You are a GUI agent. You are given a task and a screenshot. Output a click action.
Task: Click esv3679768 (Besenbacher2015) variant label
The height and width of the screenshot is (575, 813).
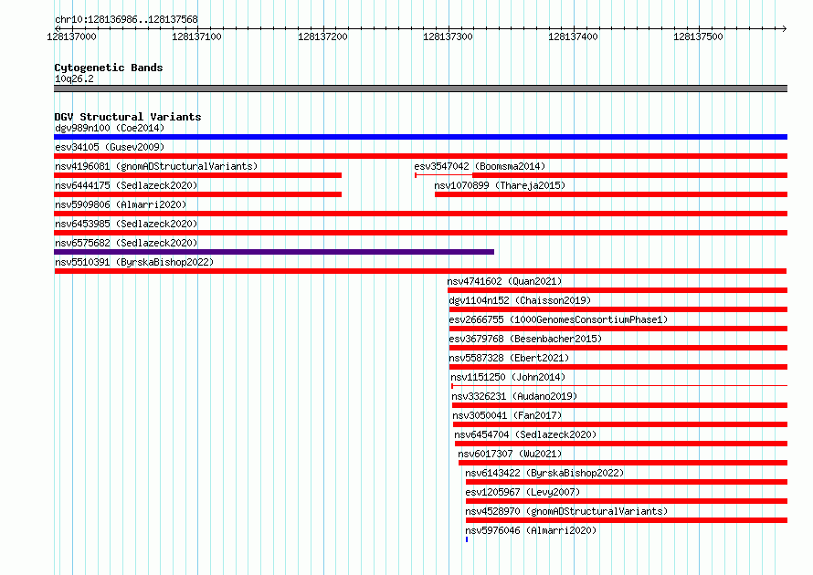tap(525, 339)
